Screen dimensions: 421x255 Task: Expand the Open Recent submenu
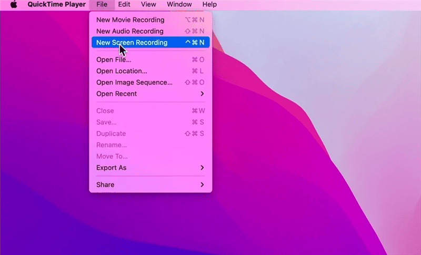click(116, 94)
